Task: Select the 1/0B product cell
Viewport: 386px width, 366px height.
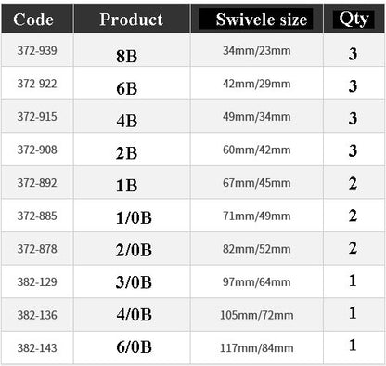Action: click(x=134, y=217)
